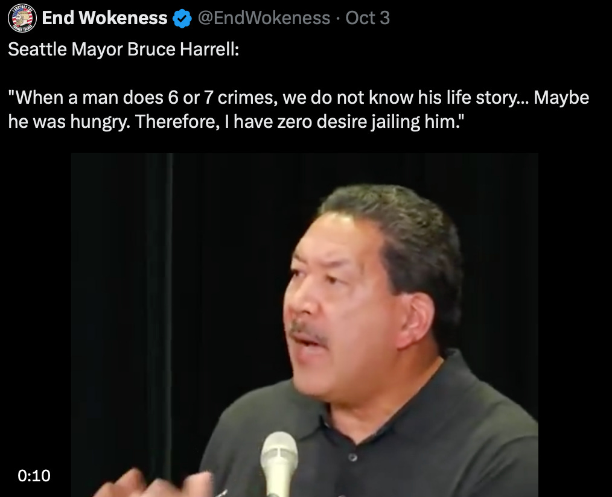This screenshot has width=612, height=497.
Task: Select the 'Seattle Mayor Bruce Harrell:' text line
Action: pyautogui.click(x=123, y=49)
